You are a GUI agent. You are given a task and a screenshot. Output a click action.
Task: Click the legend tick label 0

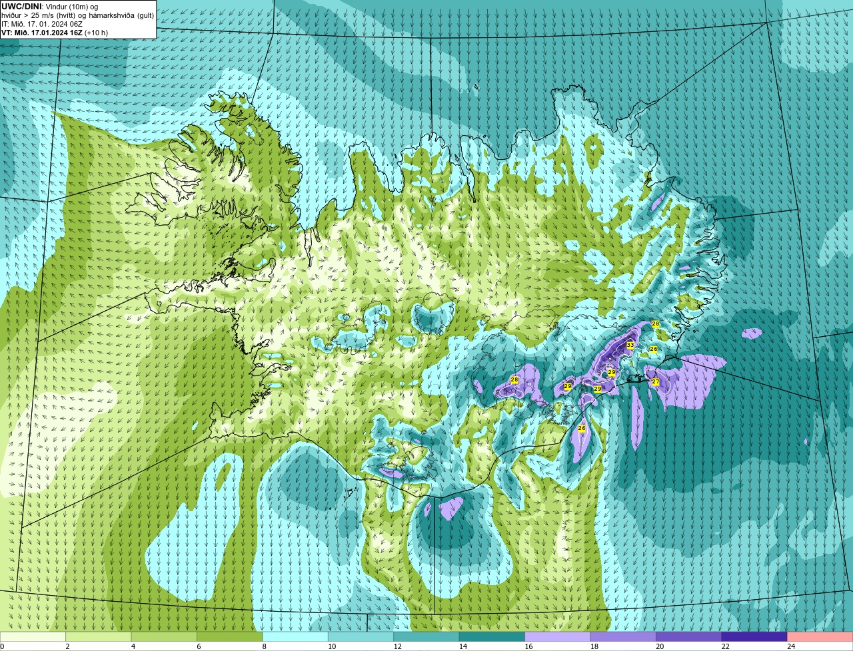tap(2, 646)
